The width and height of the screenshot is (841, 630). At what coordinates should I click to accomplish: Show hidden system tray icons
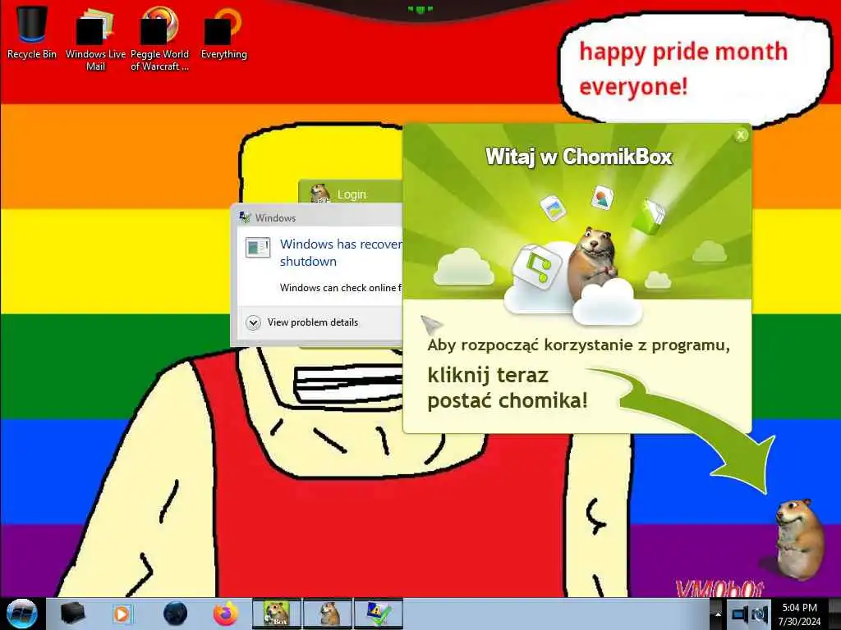[x=717, y=614]
